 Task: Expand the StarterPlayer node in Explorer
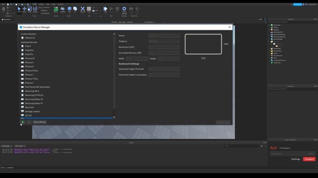[x=269, y=51]
